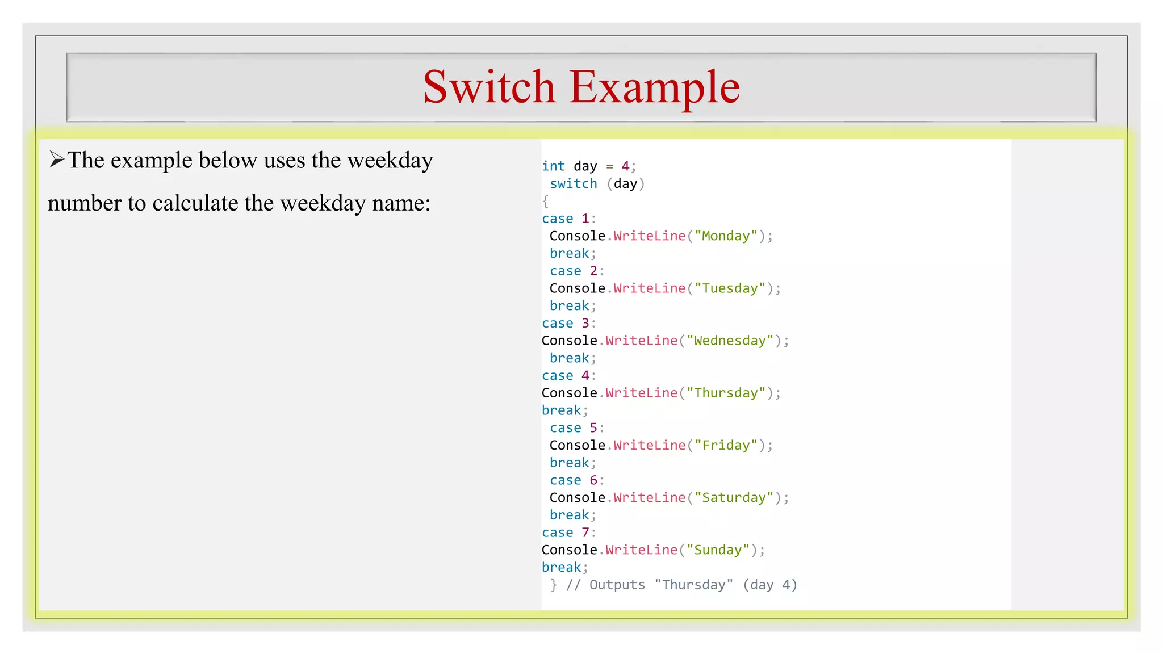Click the 'case 4:' label

[x=568, y=375]
